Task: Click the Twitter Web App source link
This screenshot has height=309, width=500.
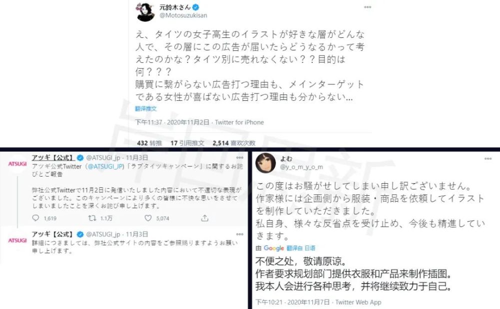Action: click(358, 302)
